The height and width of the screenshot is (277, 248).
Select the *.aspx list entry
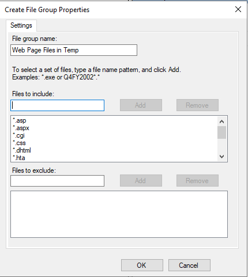[21, 128]
